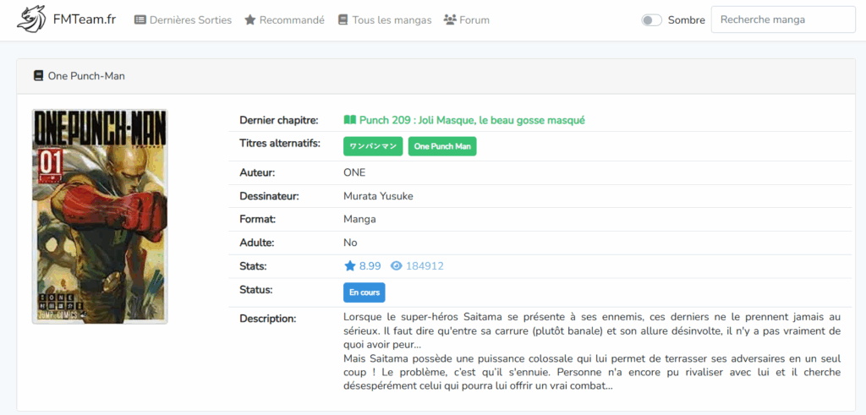866x415 pixels.
Task: Click the rating value 8.99
Action: coord(370,266)
